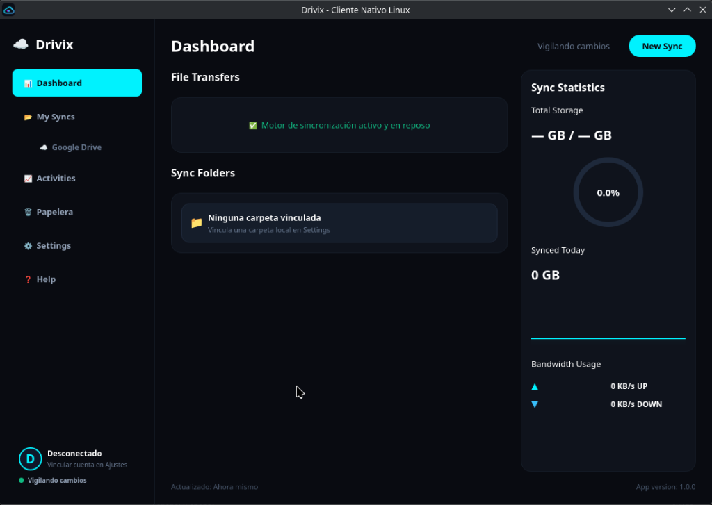Screen dimensions: 712x505
Task: Click the user avatar letter D
Action: [x=31, y=458]
